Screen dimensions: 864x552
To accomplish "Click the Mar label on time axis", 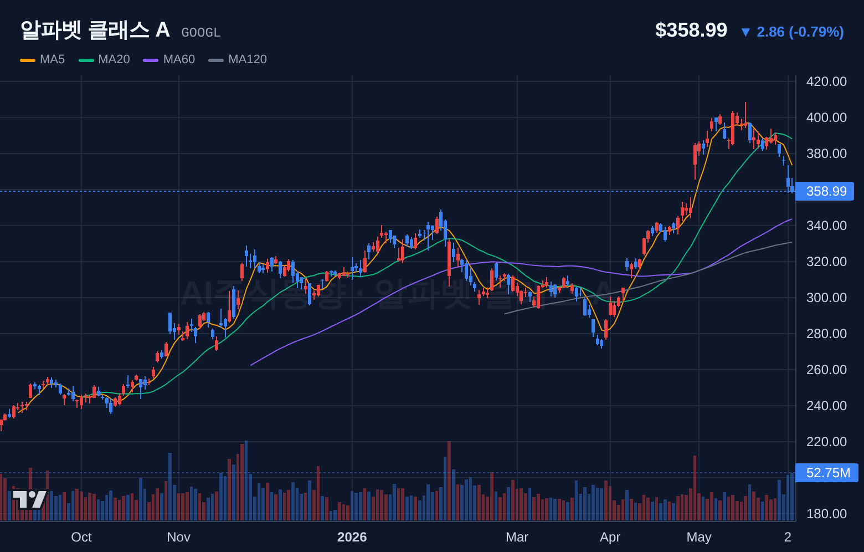I will (517, 537).
